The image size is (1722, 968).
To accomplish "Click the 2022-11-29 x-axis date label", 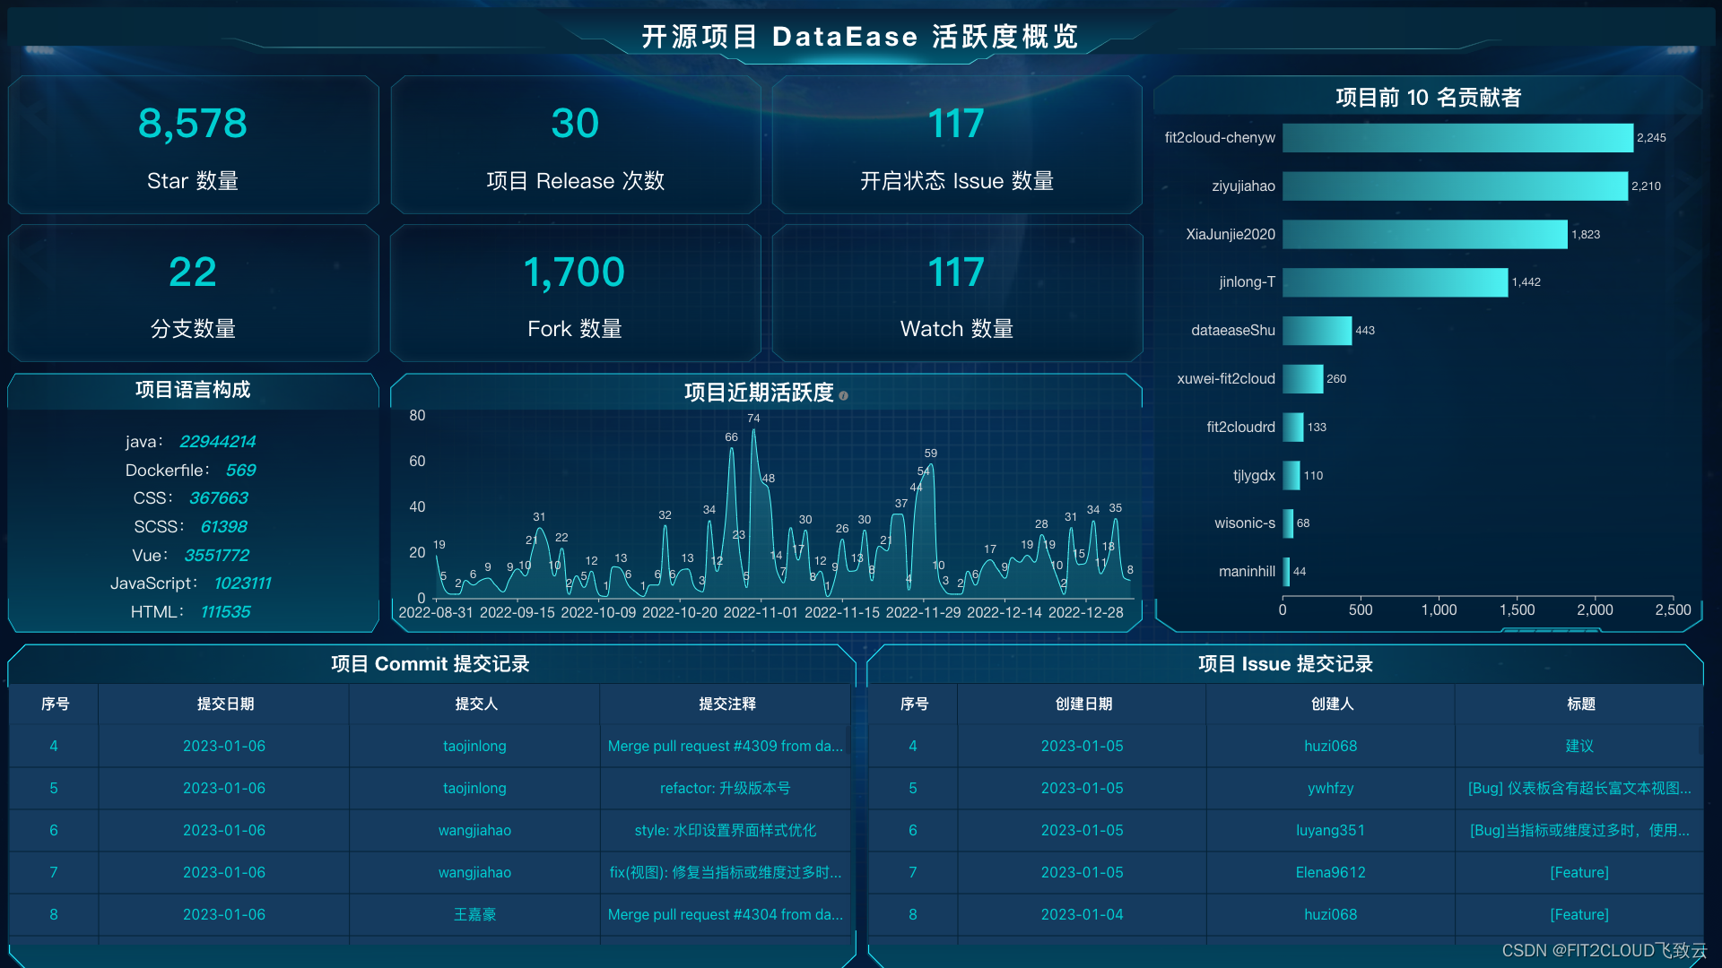I will pyautogui.click(x=923, y=613).
